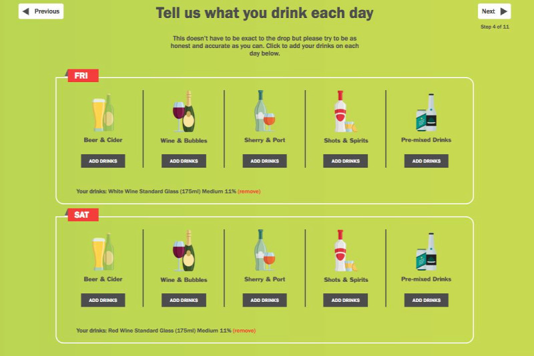
Task: Click Friday's Pre-mixed Drinks can icon
Action: point(427,112)
